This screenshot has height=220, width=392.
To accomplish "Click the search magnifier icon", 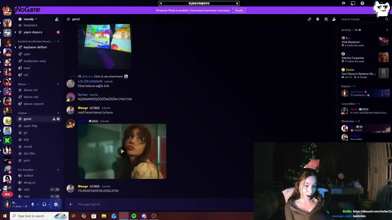I will (386, 19).
